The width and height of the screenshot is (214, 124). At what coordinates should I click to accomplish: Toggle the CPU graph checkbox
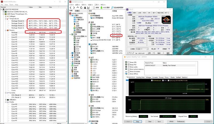[x=163, y=80]
